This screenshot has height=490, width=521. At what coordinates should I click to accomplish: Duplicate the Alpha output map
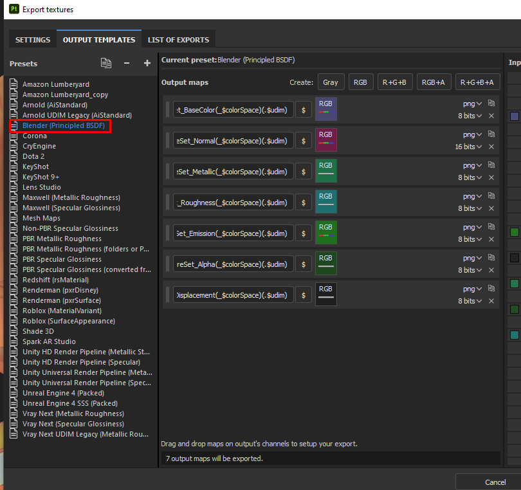click(491, 258)
